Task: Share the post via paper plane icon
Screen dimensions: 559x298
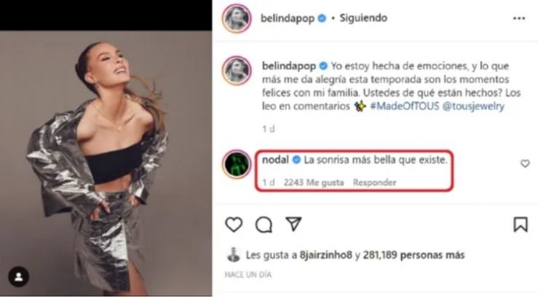Action: pyautogui.click(x=294, y=224)
